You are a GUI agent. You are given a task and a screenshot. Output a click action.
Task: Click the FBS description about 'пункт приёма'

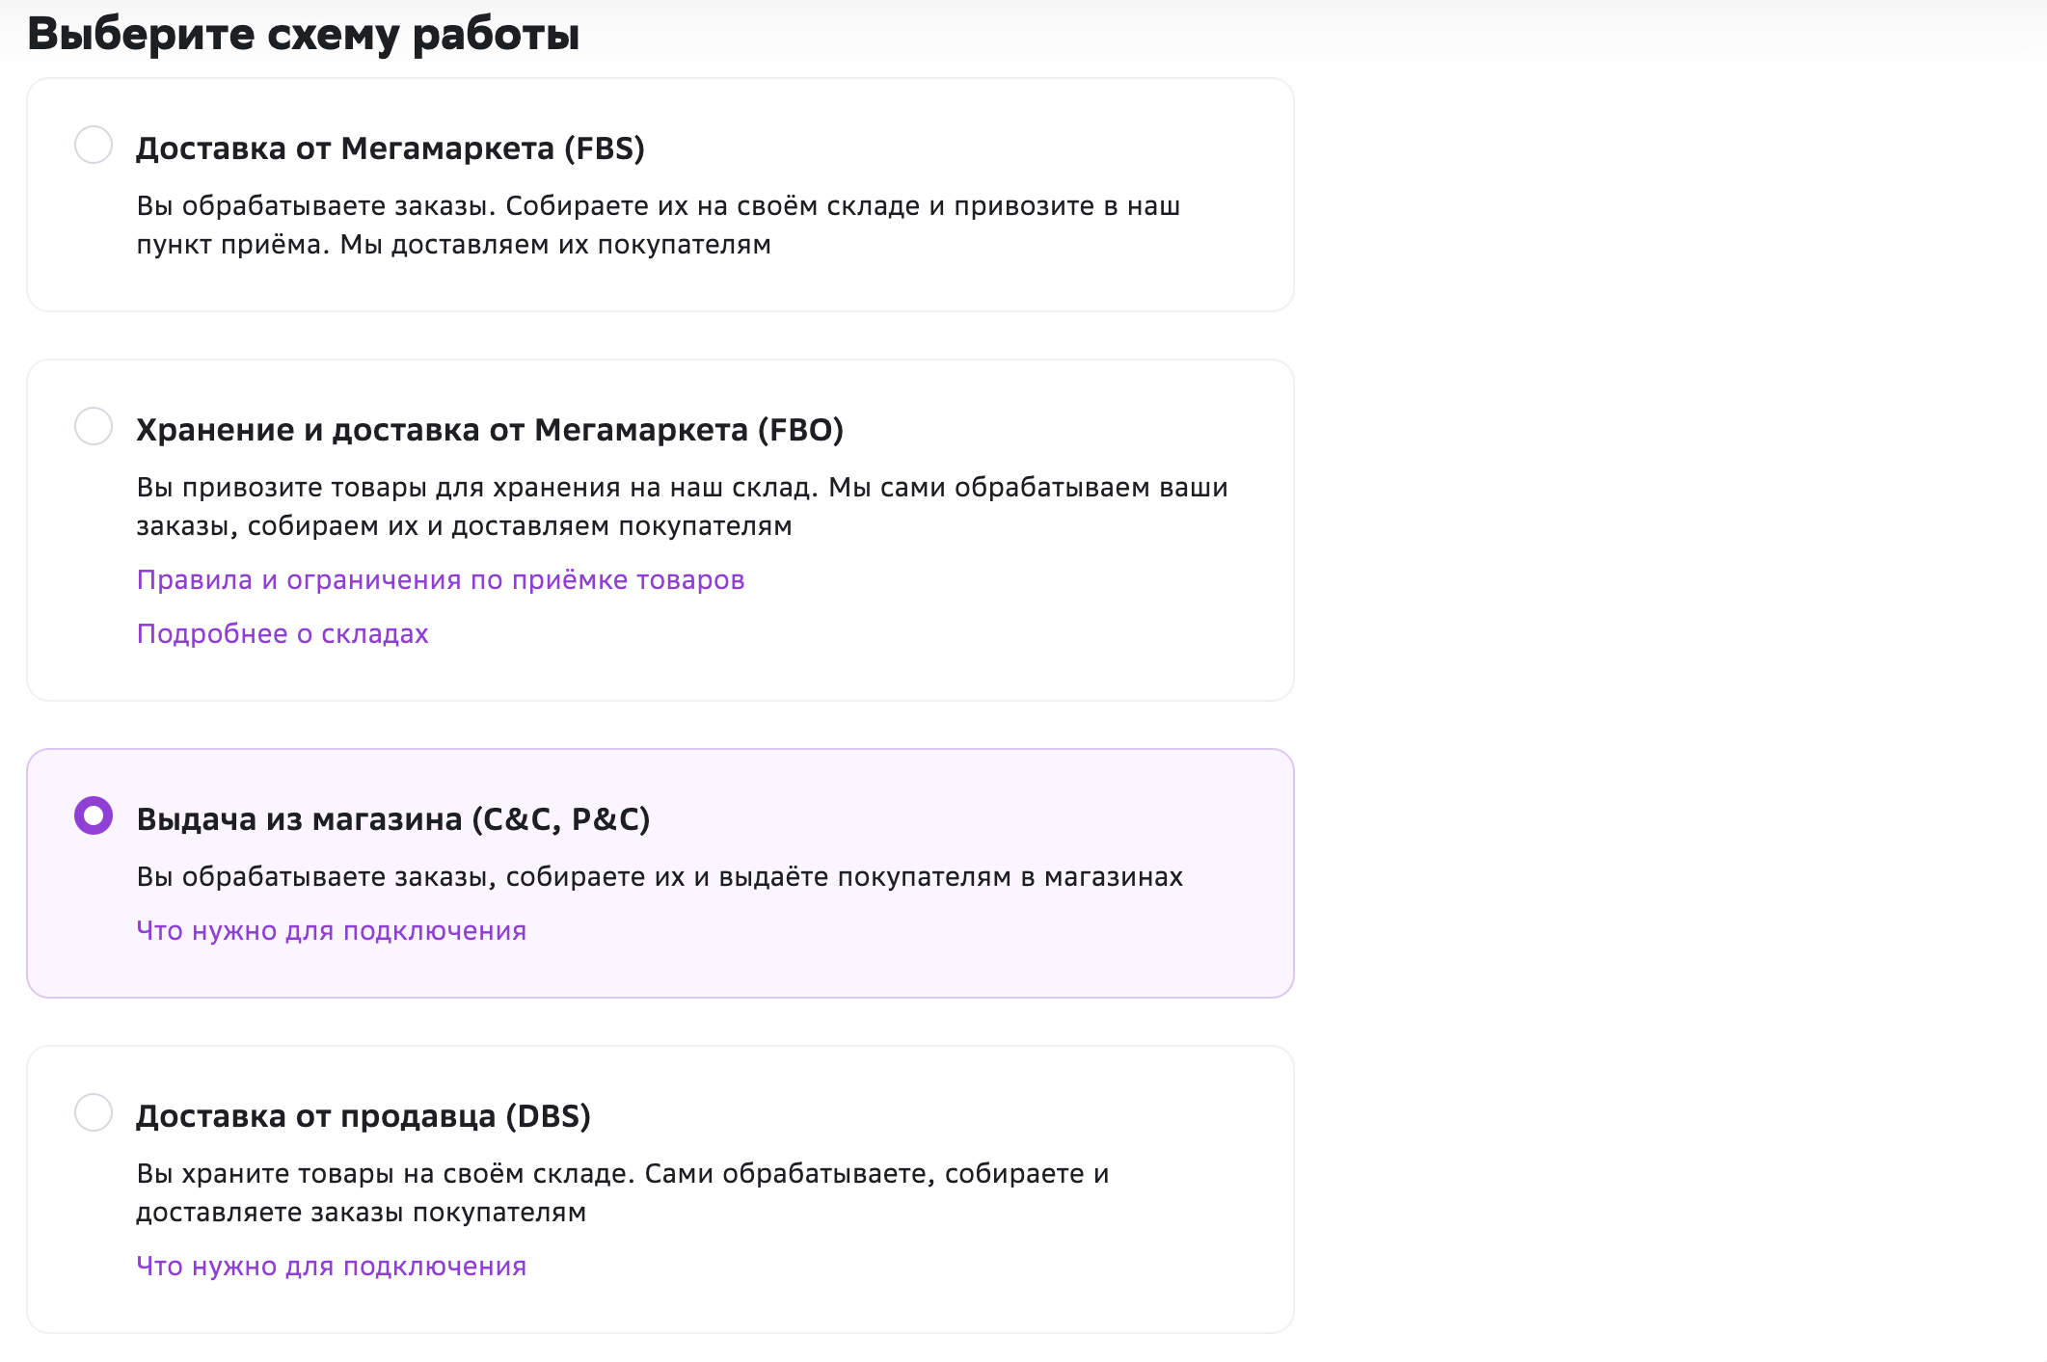click(659, 226)
